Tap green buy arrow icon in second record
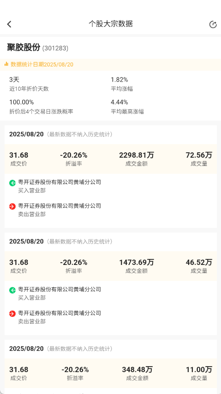The image size is (221, 394). [12, 290]
